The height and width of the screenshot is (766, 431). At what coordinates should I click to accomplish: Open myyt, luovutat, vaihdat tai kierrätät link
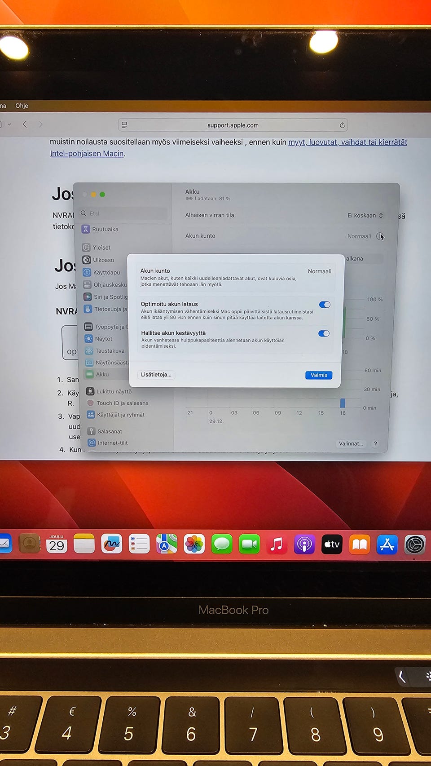(347, 142)
